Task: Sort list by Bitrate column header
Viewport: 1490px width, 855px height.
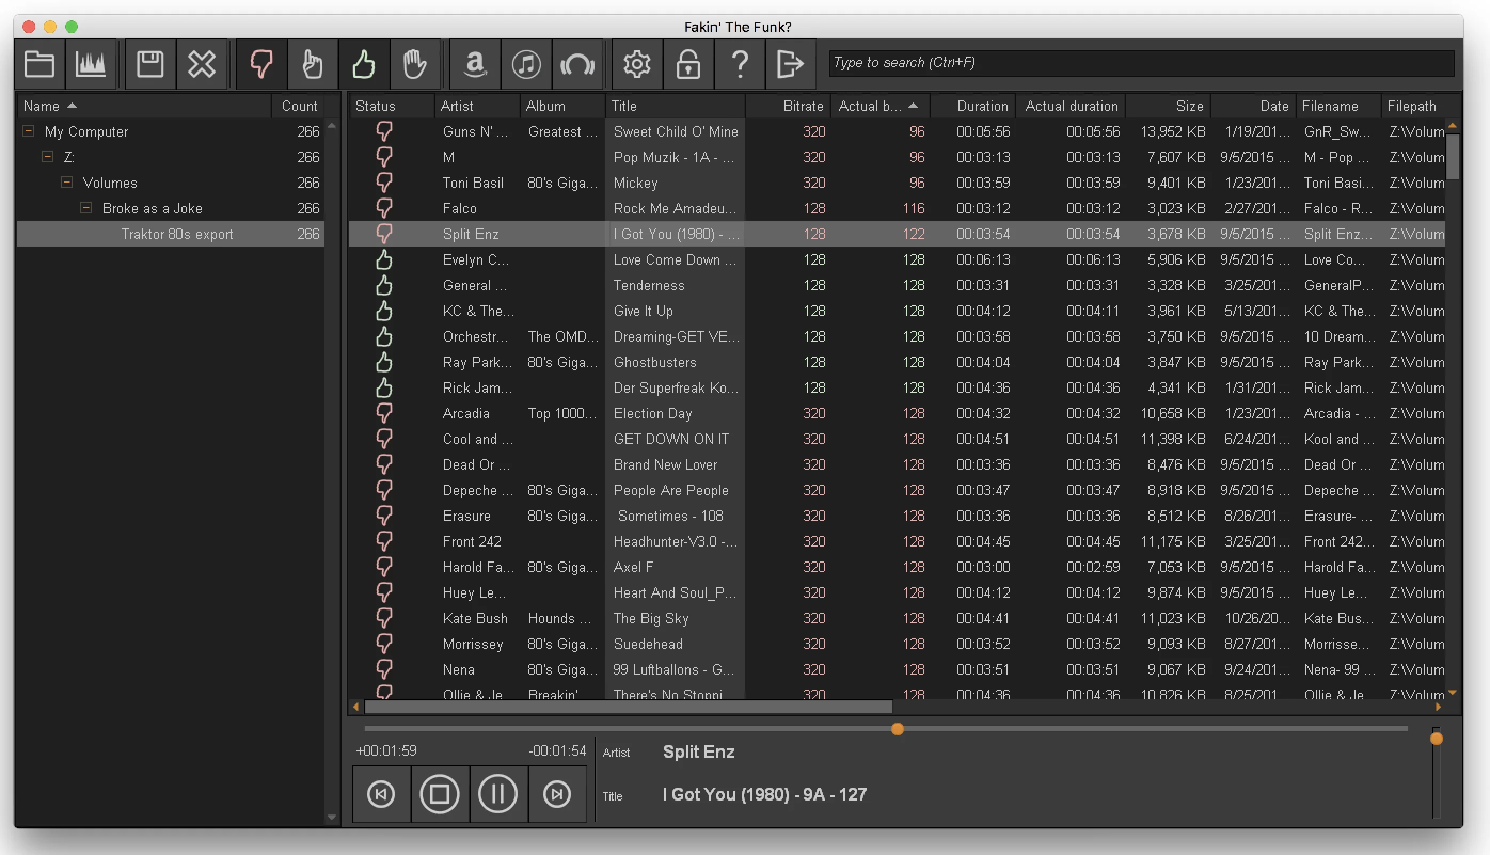Action: pyautogui.click(x=802, y=106)
